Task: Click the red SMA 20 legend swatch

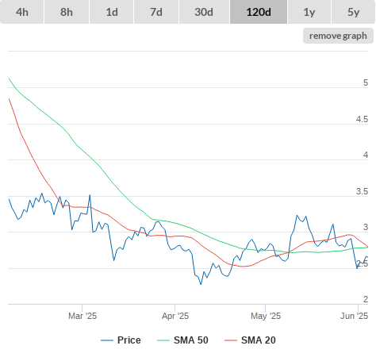Action: pos(231,340)
